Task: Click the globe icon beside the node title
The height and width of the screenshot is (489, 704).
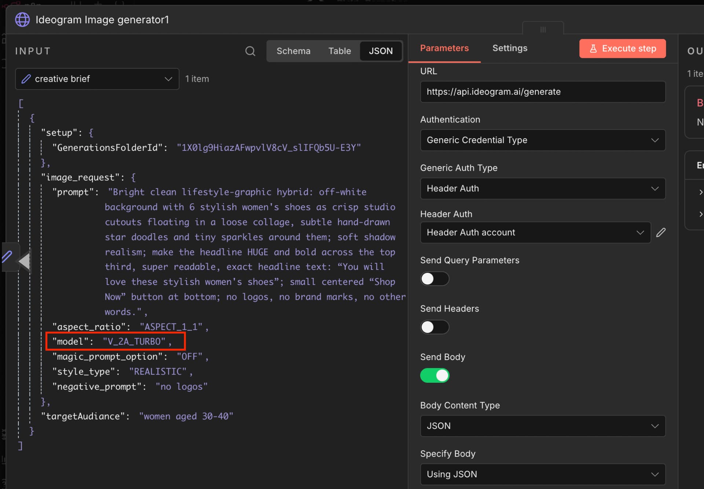Action: pyautogui.click(x=22, y=20)
